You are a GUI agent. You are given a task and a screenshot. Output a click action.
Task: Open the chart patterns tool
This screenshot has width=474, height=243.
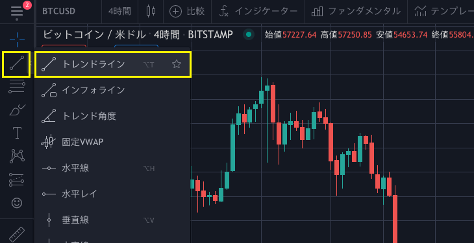click(17, 156)
